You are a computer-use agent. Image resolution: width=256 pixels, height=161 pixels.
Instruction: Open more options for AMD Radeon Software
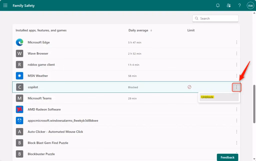(236, 109)
